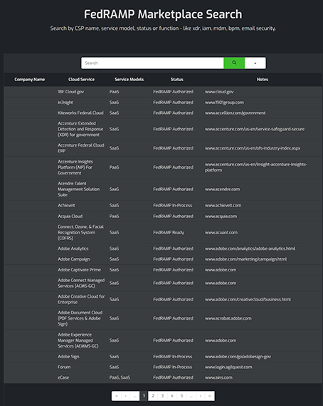This screenshot has height=406, width=323.
Task: Sort by Cloud Service column header
Action: coord(81,79)
